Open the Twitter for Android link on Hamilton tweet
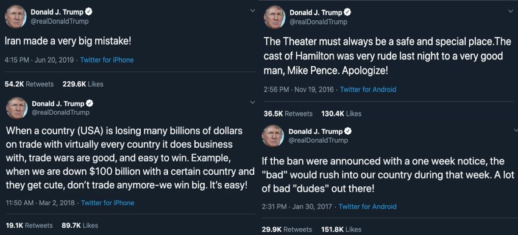The height and width of the screenshot is (235, 518). (367, 89)
